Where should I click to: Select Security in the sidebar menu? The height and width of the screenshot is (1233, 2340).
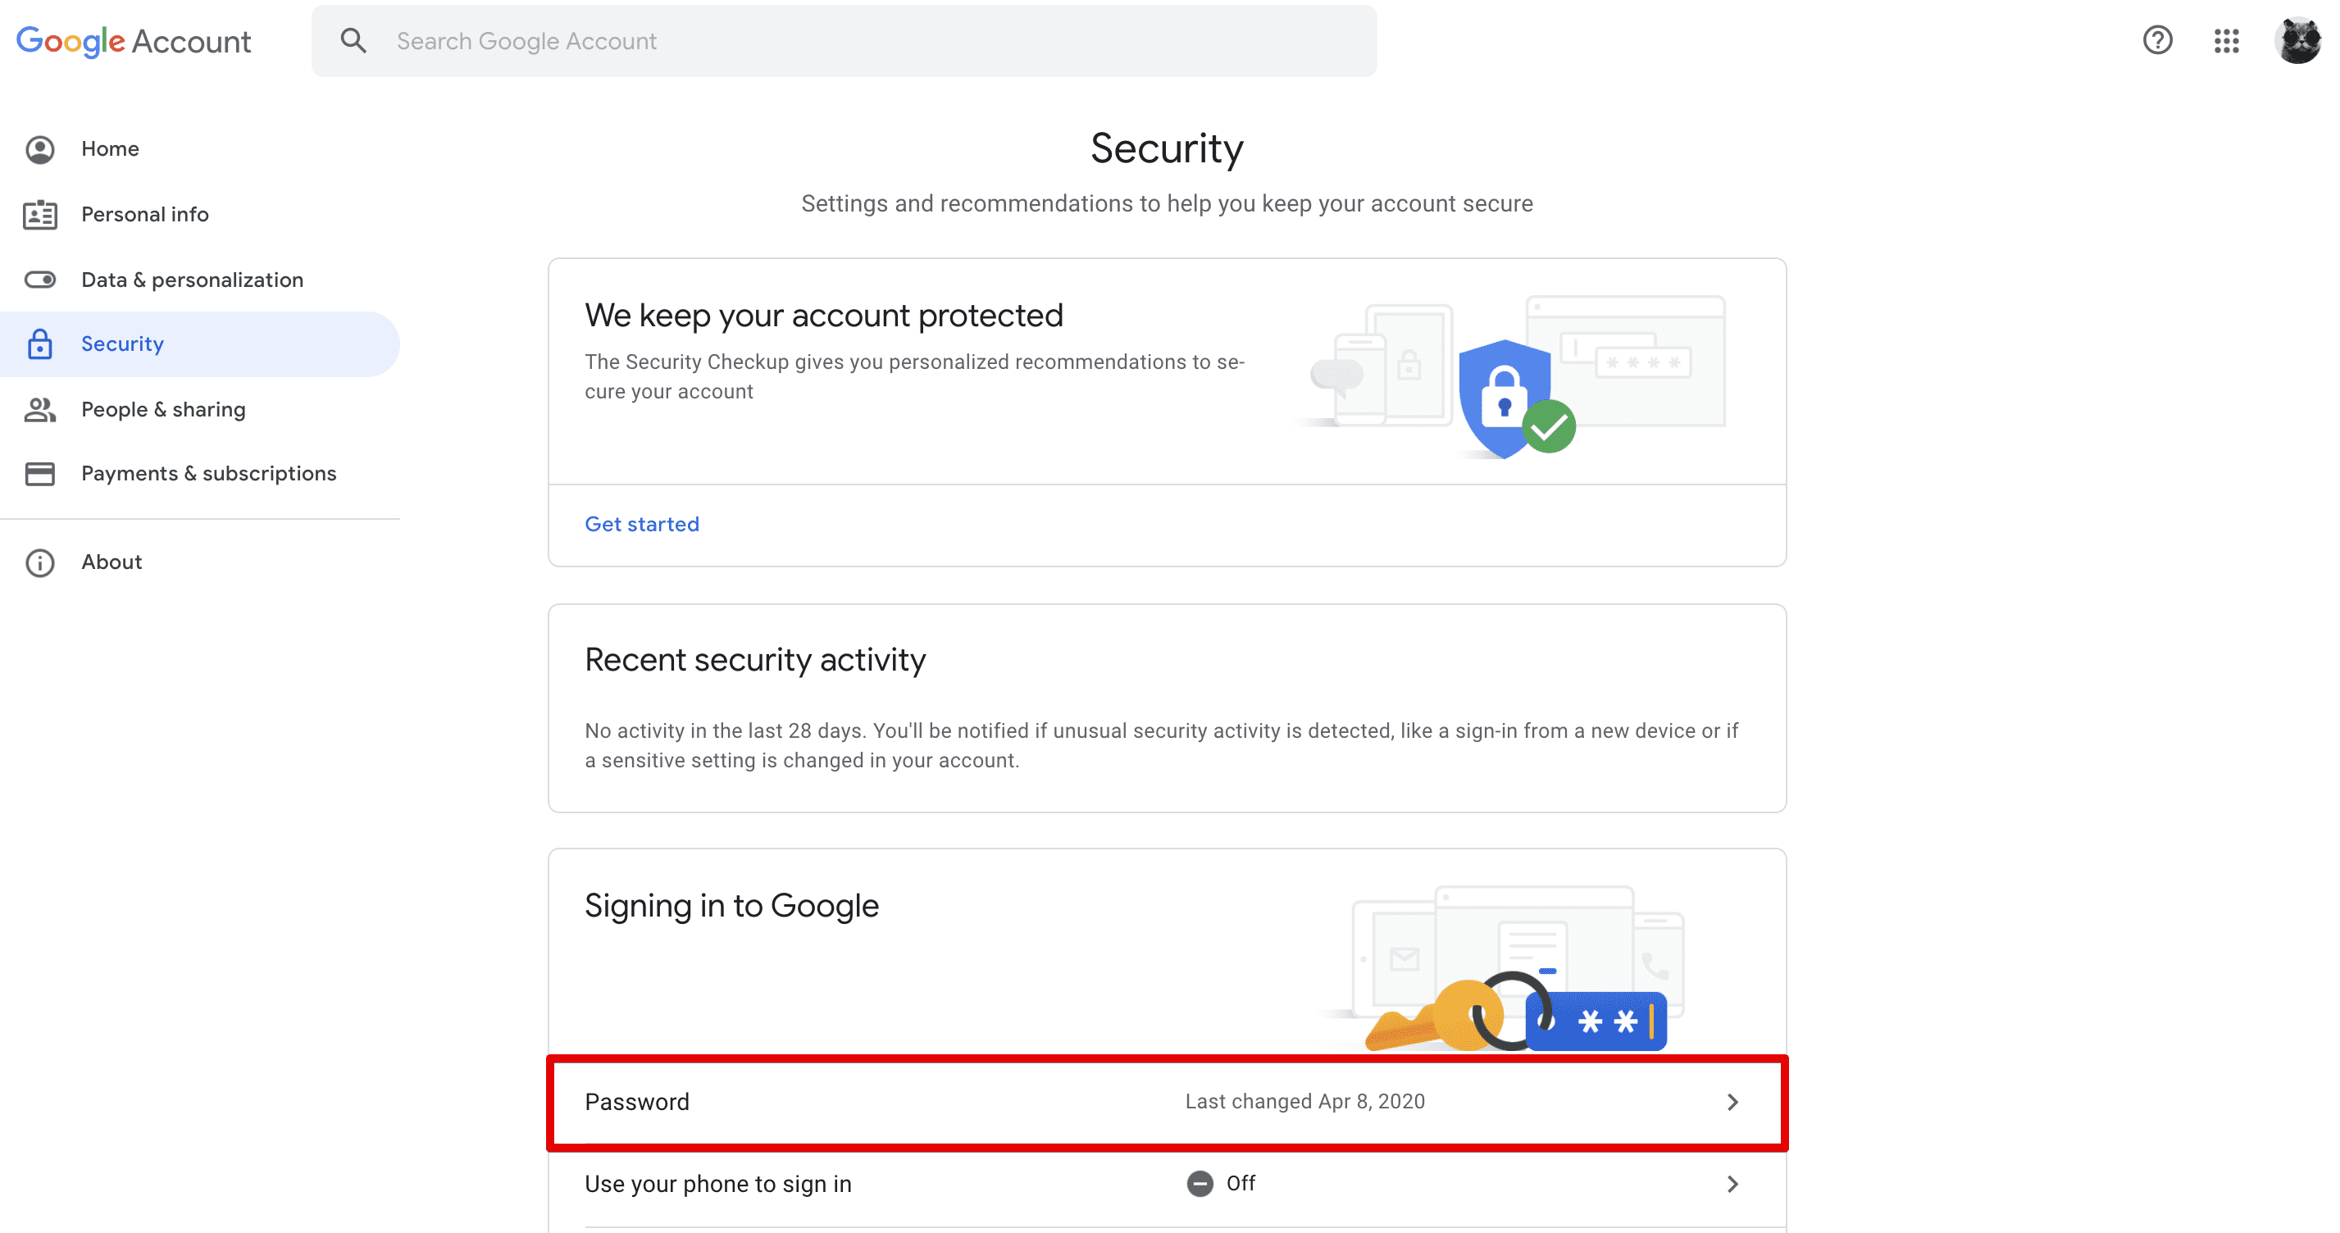tap(123, 344)
